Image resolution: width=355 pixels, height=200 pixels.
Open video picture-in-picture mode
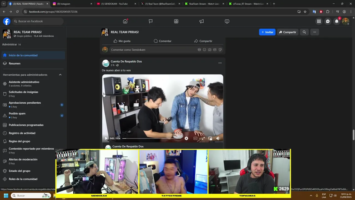pyautogui.click(x=210, y=138)
